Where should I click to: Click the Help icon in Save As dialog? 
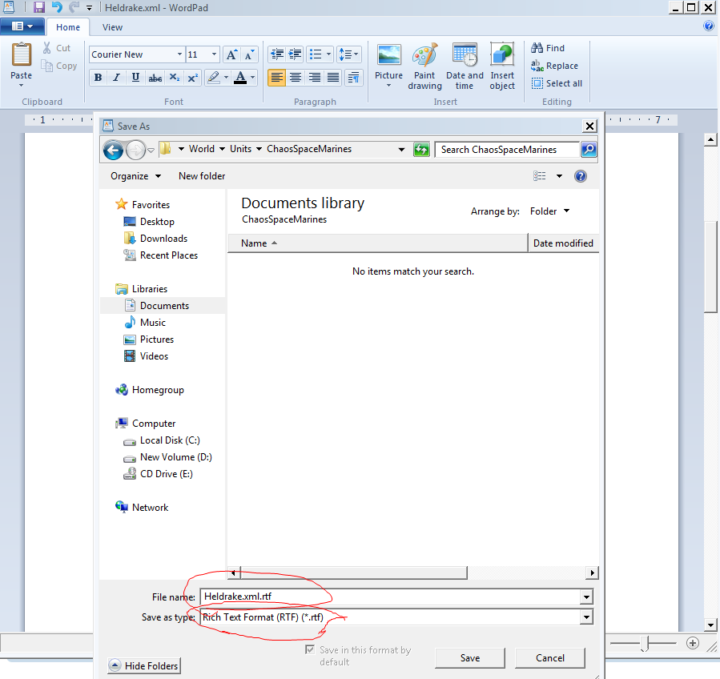581,176
